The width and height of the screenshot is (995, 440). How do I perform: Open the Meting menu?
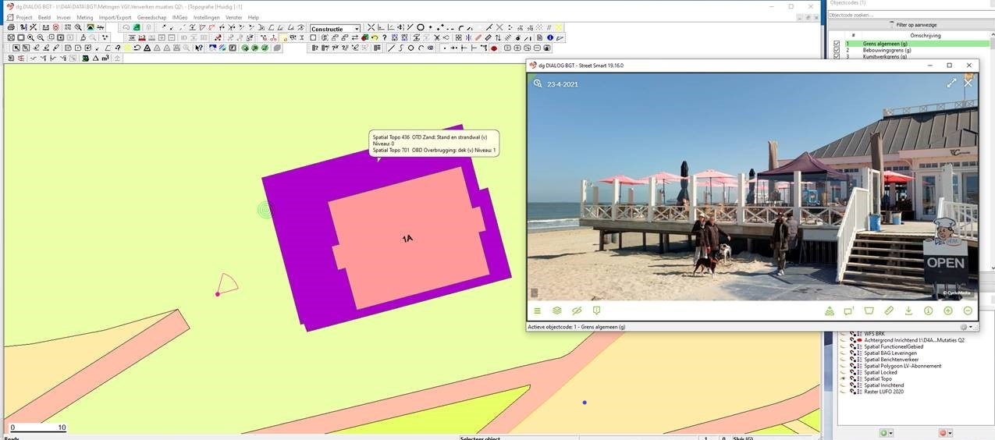[x=84, y=17]
